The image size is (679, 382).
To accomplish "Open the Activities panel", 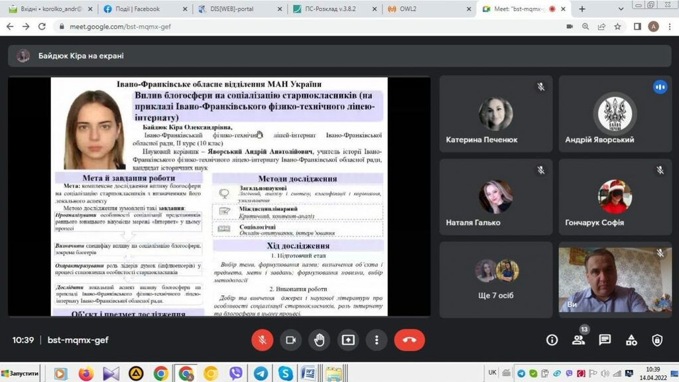I will pos(631,340).
